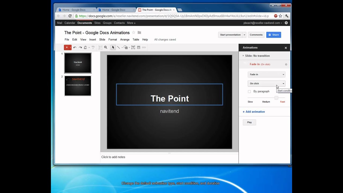
Task: Open the Fade in animation type dropdown
Action: (x=266, y=75)
